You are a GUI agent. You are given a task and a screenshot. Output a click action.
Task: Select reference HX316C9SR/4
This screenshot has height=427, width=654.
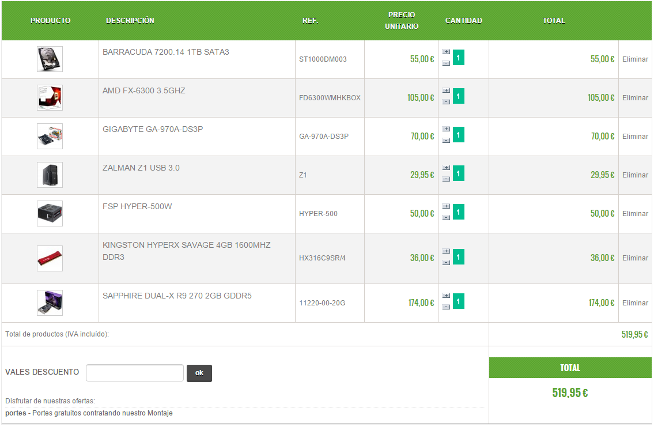(x=323, y=258)
